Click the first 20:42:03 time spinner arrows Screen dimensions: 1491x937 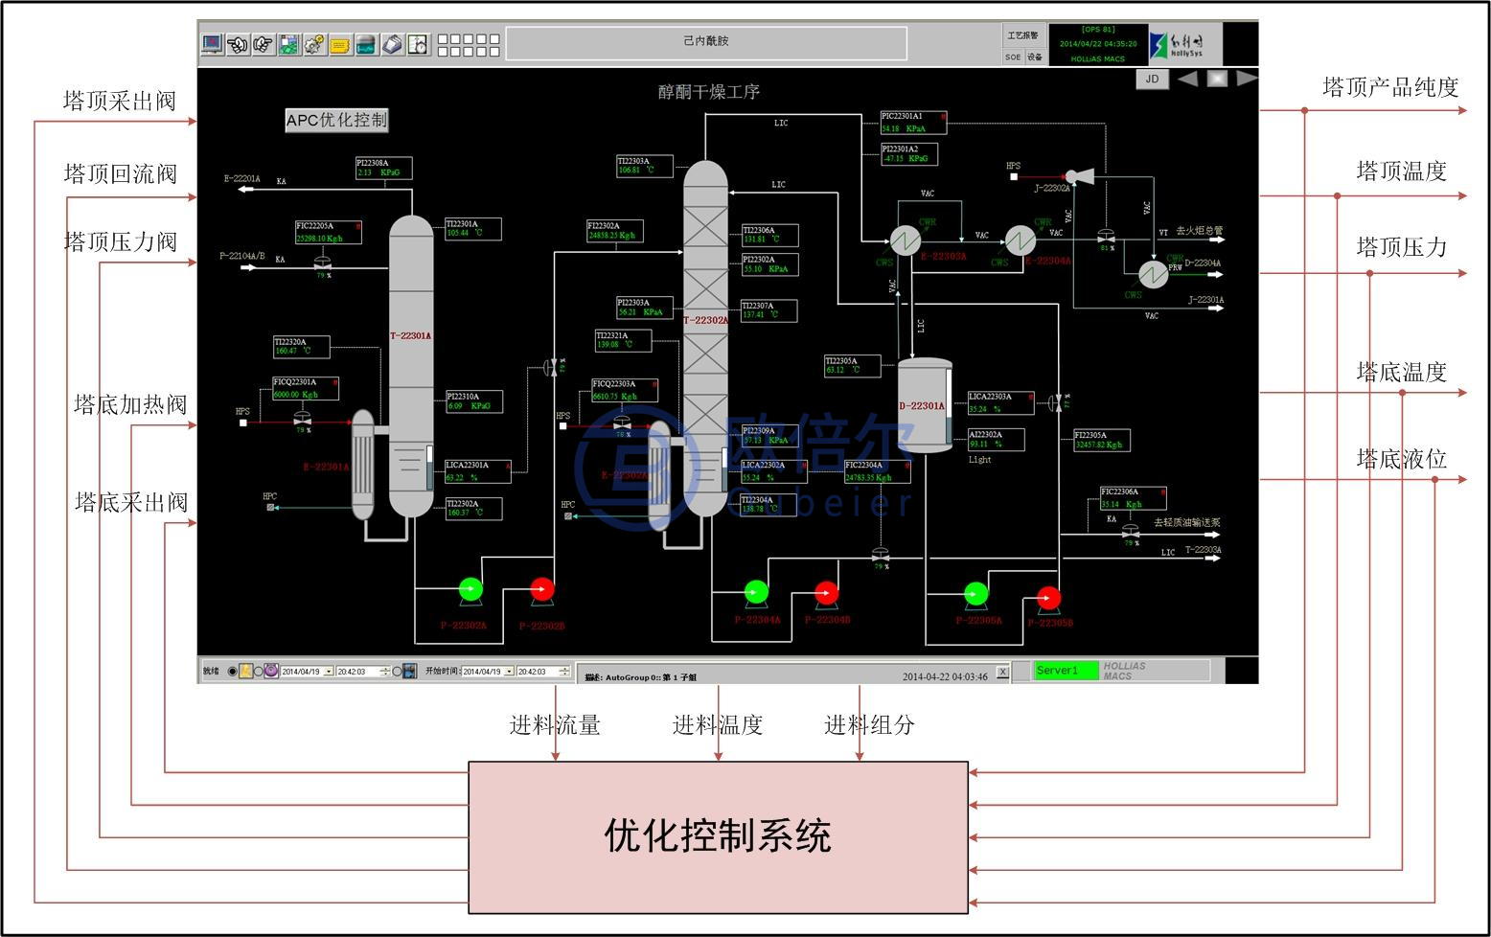coord(384,672)
